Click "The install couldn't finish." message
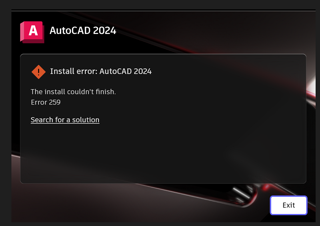320x226 pixels. tap(73, 92)
